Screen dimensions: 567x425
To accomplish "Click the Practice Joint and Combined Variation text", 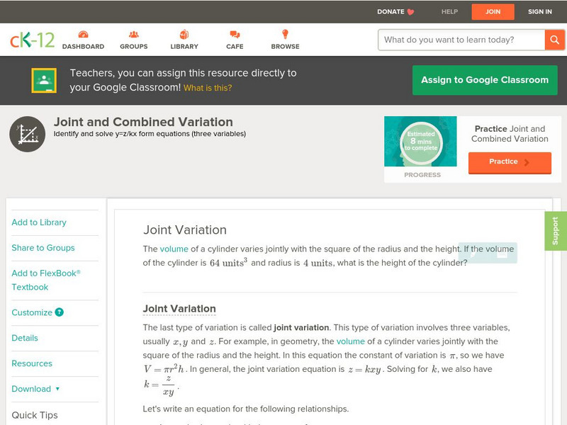I will (510, 134).
